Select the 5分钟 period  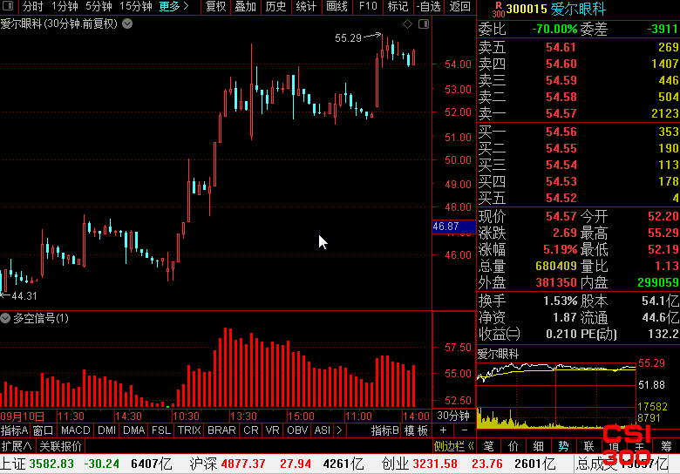99,6
